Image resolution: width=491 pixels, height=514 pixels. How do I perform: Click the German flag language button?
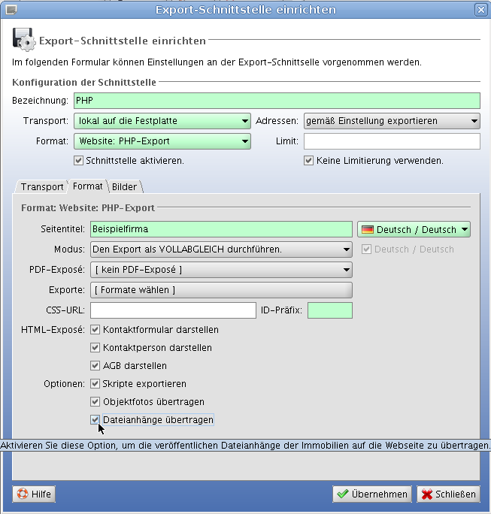coord(414,229)
